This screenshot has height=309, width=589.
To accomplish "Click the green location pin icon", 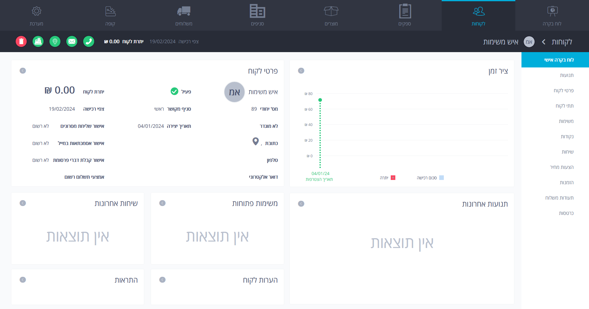I will click(x=55, y=41).
